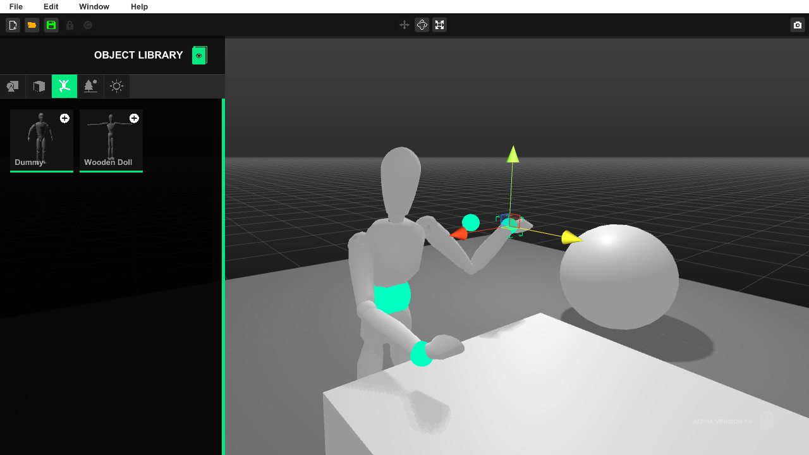Open the File menu
This screenshot has height=455, width=809.
pyautogui.click(x=16, y=6)
